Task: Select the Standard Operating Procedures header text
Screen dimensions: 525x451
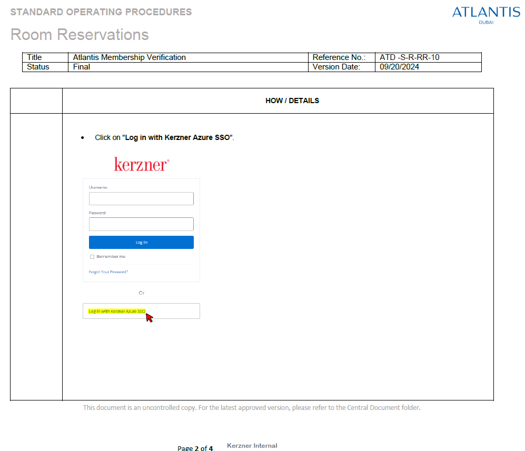Action: pyautogui.click(x=101, y=12)
